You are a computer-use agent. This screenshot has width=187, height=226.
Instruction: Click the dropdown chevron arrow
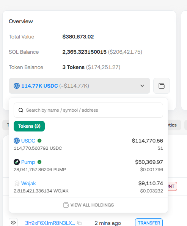click(142, 86)
